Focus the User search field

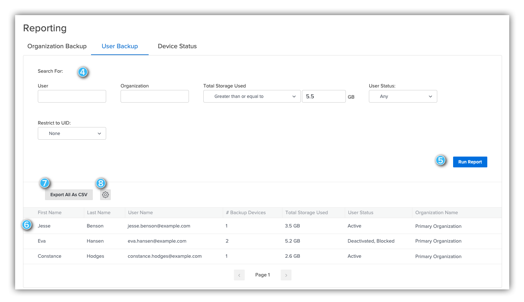[72, 96]
